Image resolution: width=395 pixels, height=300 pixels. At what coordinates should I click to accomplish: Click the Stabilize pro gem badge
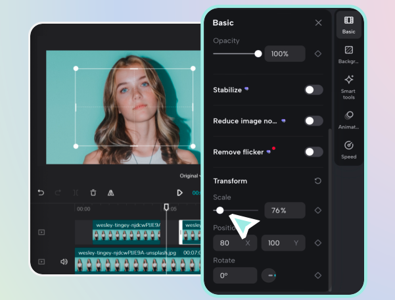(x=246, y=89)
